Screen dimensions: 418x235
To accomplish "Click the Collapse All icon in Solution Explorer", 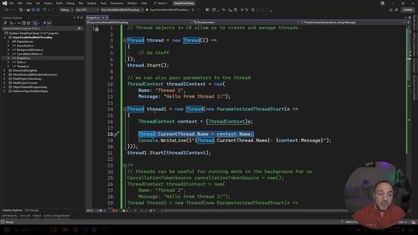I will [x=24, y=23].
